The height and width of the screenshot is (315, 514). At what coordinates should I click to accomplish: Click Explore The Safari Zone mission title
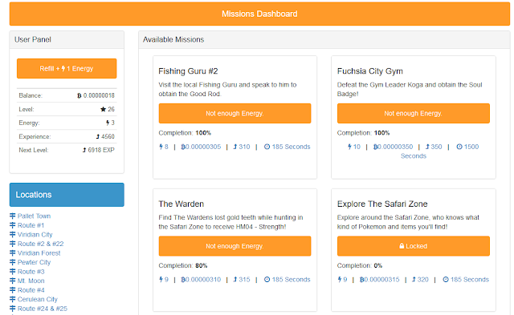coord(382,204)
